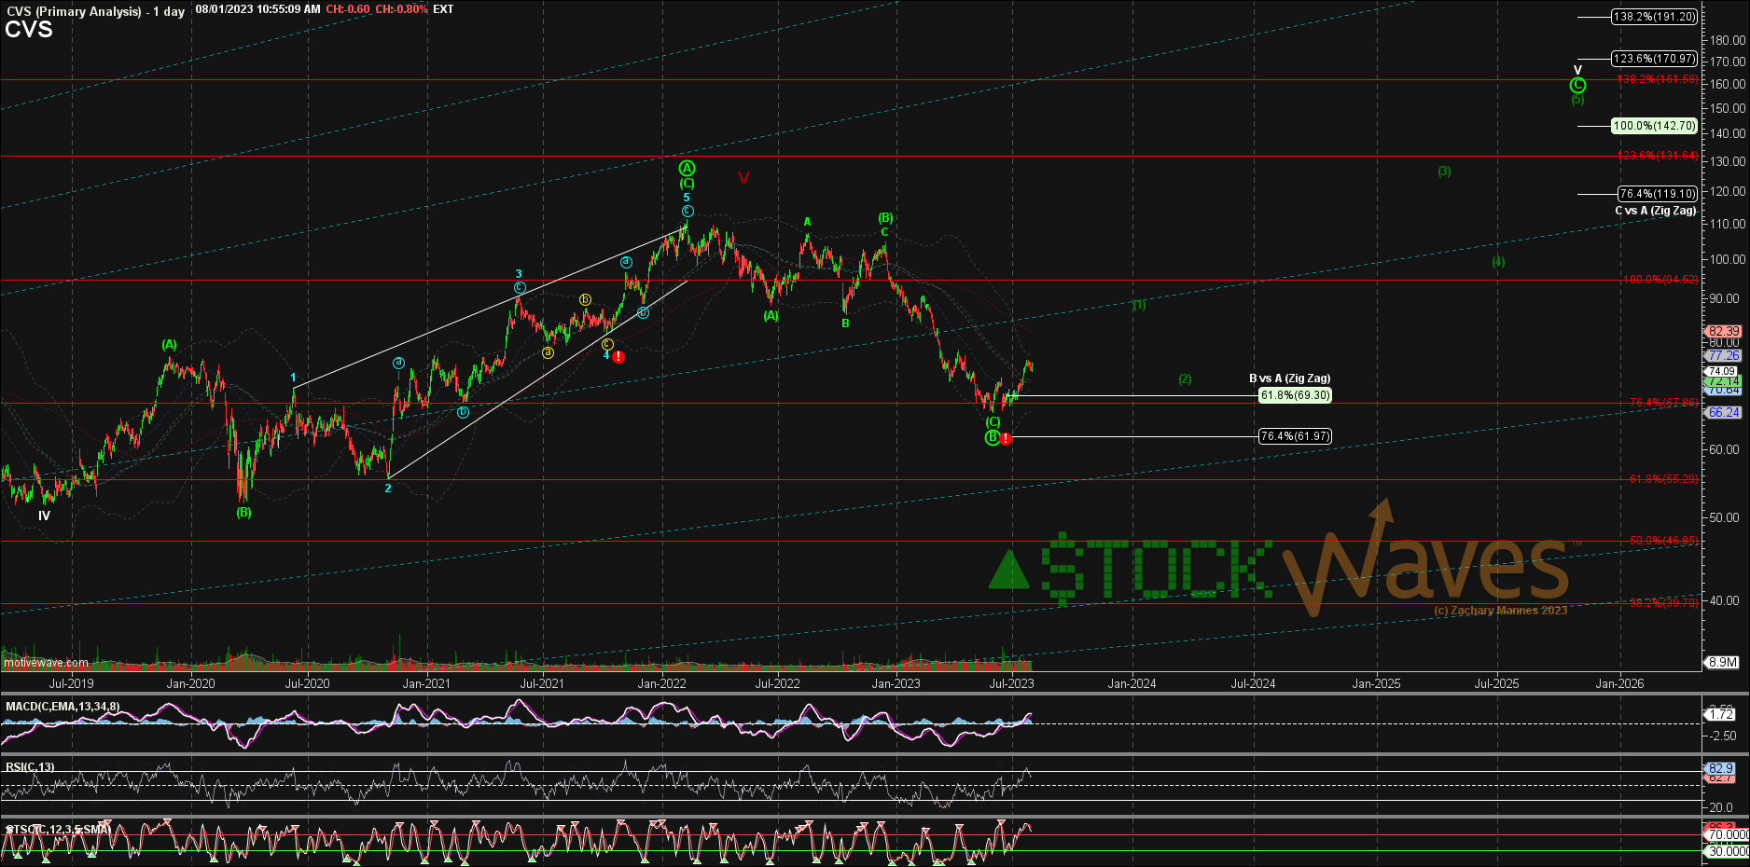Click the MACD(C,EMA,13,34,8) study label

(x=62, y=707)
